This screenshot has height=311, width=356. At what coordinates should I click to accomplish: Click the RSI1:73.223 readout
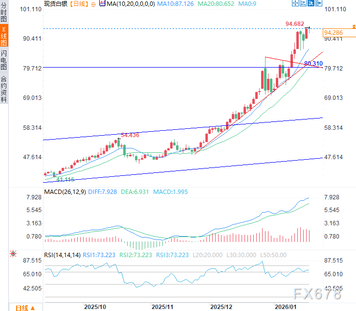pos(99,255)
